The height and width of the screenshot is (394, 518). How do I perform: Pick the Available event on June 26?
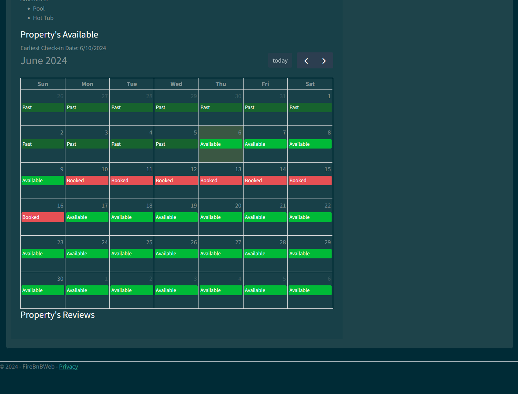pyautogui.click(x=176, y=254)
